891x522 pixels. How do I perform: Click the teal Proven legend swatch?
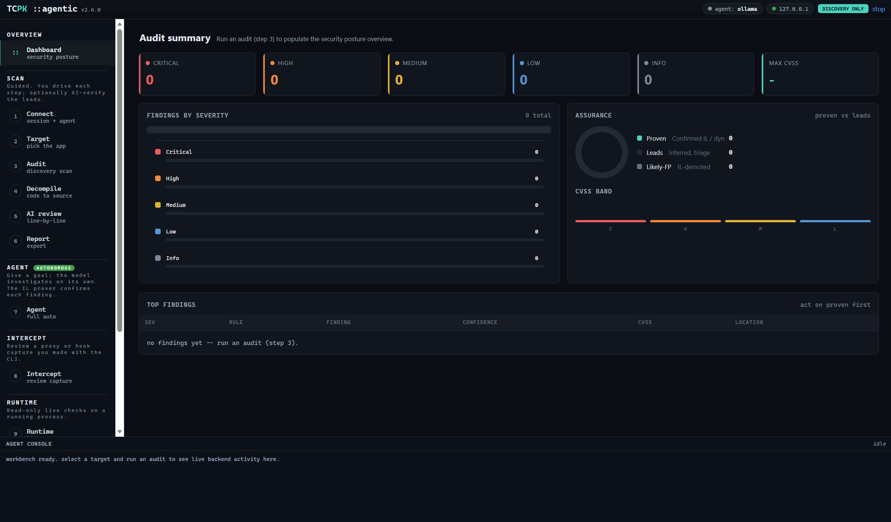point(640,138)
